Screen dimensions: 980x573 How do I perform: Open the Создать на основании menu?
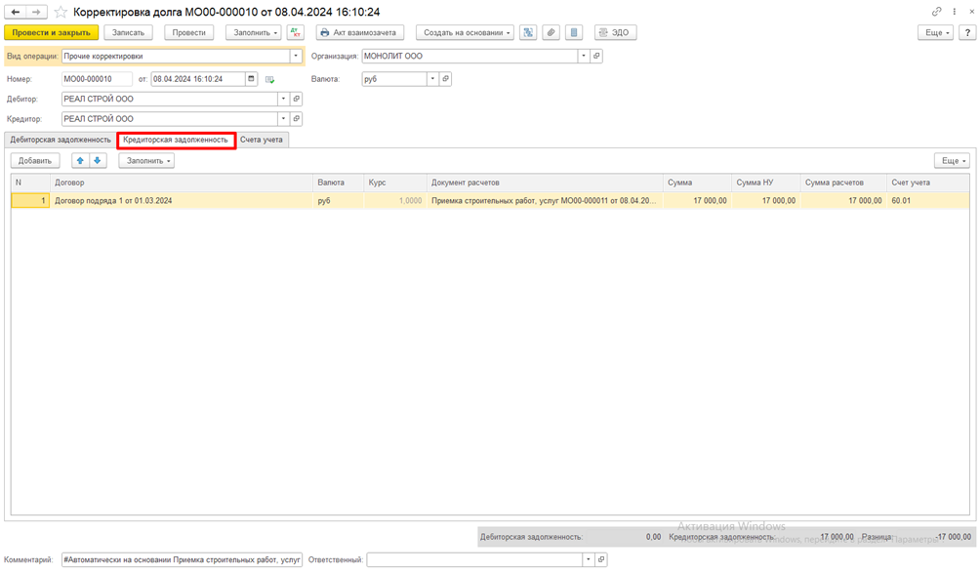point(465,32)
